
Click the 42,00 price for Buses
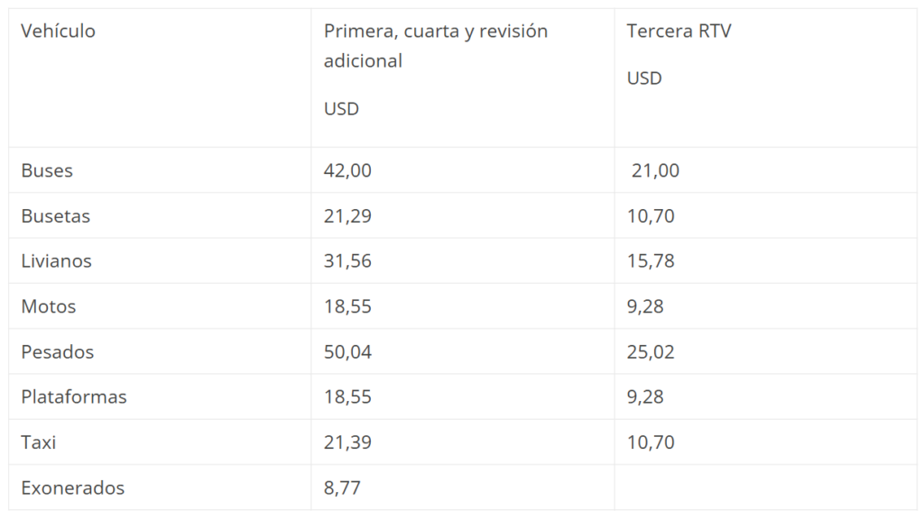coord(347,170)
